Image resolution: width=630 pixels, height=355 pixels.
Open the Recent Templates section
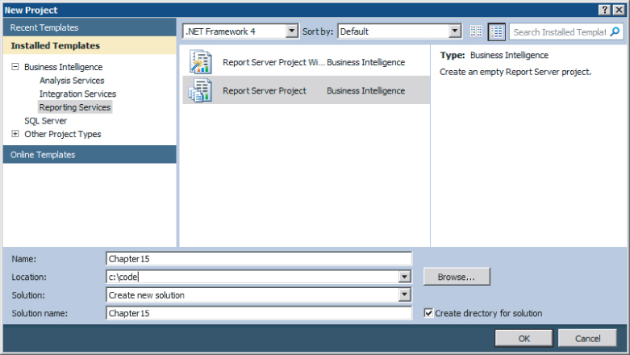[90, 27]
